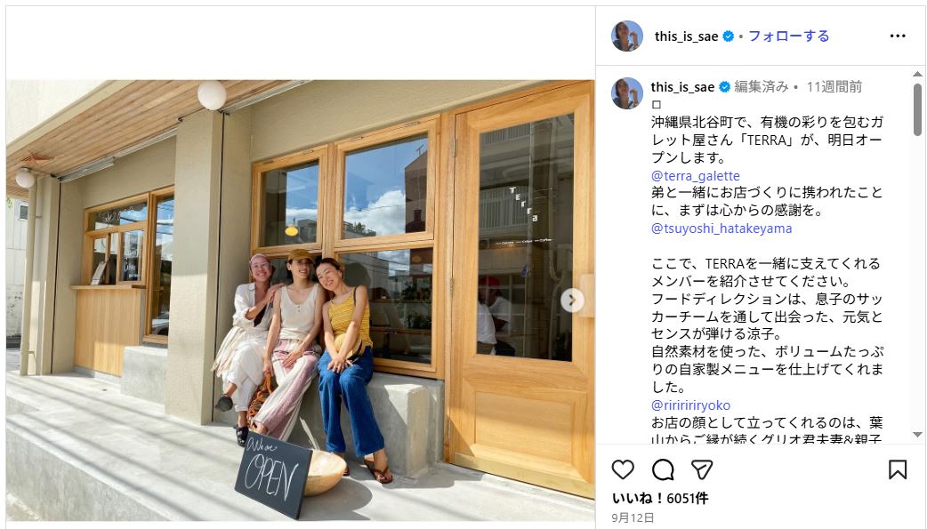927x529 pixels.
Task: Open the three-dot more options menu
Action: pyautogui.click(x=898, y=36)
